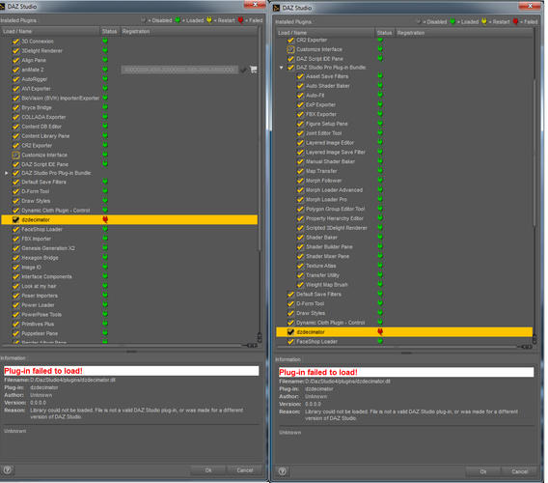The height and width of the screenshot is (483, 548).
Task: Select Dynamic Cloth Plugin - Control in right window
Action: [404, 323]
